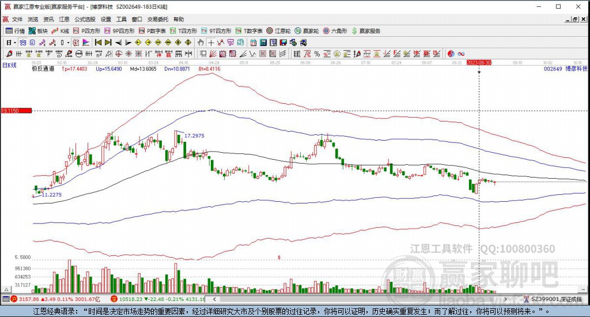This screenshot has height=317, width=590.
Task: Click the red-blue yin-yang icon
Action: [x=451, y=54]
